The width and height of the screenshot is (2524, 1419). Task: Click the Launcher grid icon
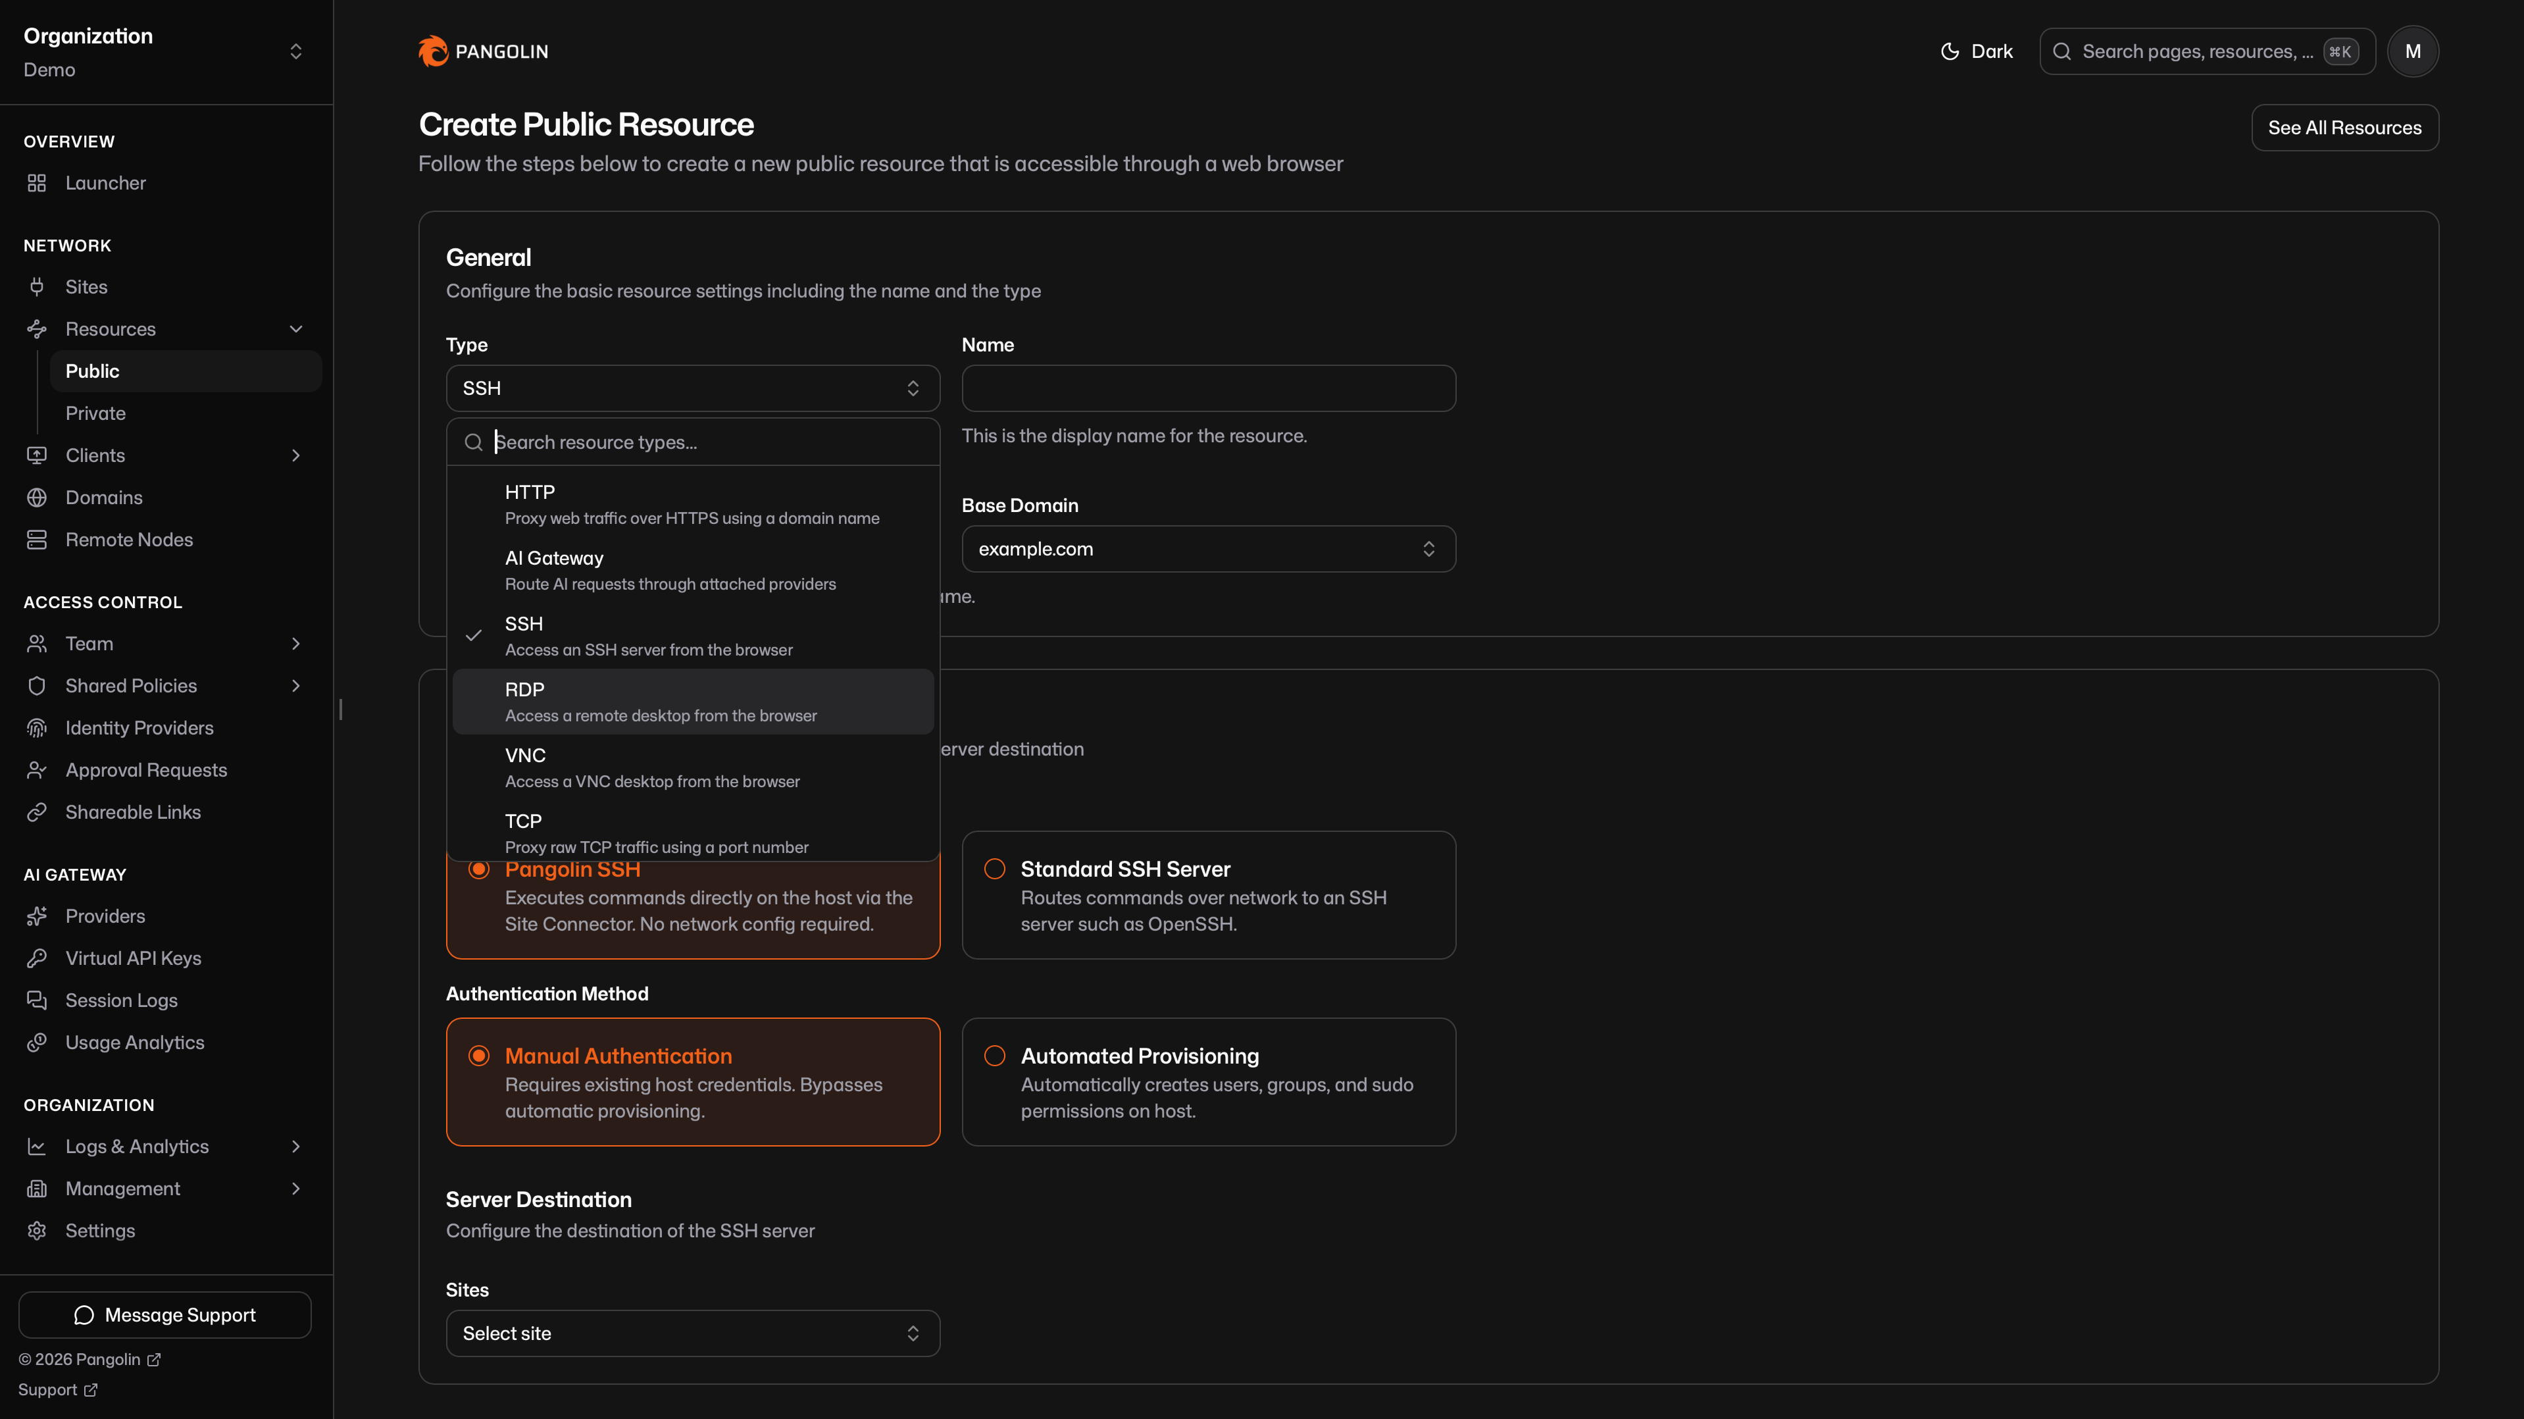(36, 183)
